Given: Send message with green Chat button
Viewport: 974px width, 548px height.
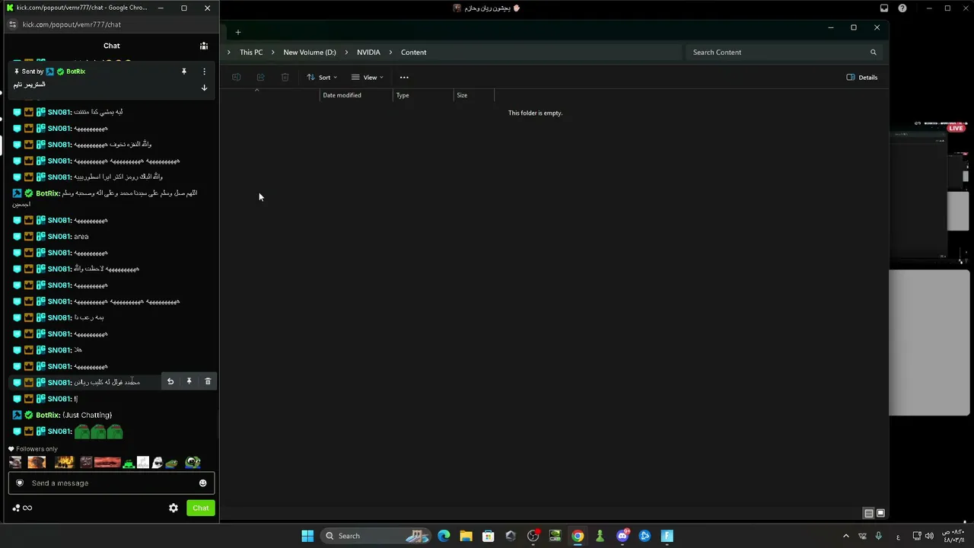Looking at the screenshot, I should [201, 508].
